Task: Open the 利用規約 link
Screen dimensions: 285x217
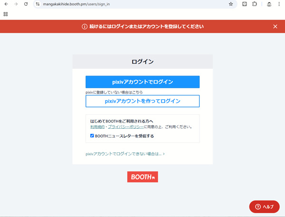Action: coord(97,127)
